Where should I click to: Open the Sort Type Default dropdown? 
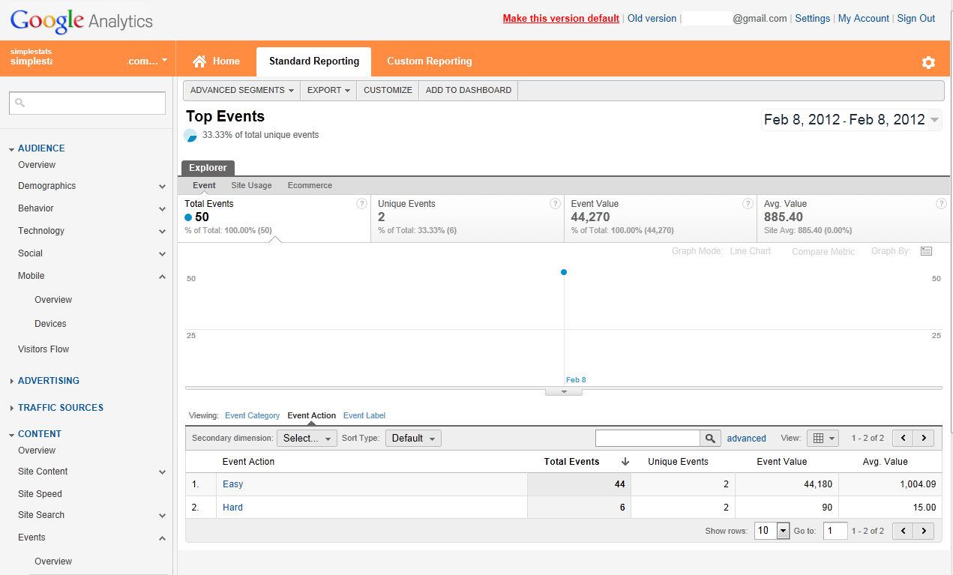click(413, 438)
